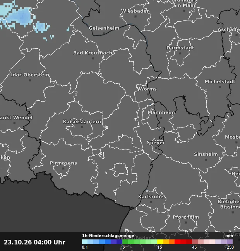Viewport: 240px width, 251px height.
Task: Click the mm unit label
Action: pyautogui.click(x=229, y=236)
